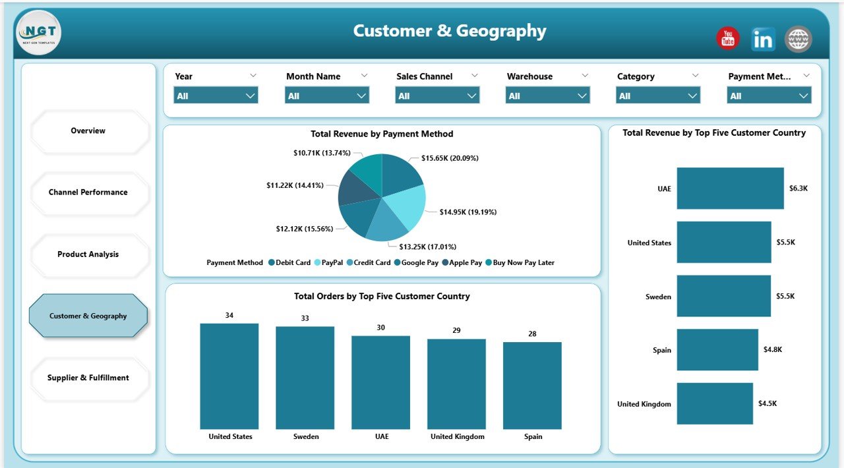
Task: Click 'Total Orders by Top Five Customer Country' title
Action: pyautogui.click(x=382, y=297)
